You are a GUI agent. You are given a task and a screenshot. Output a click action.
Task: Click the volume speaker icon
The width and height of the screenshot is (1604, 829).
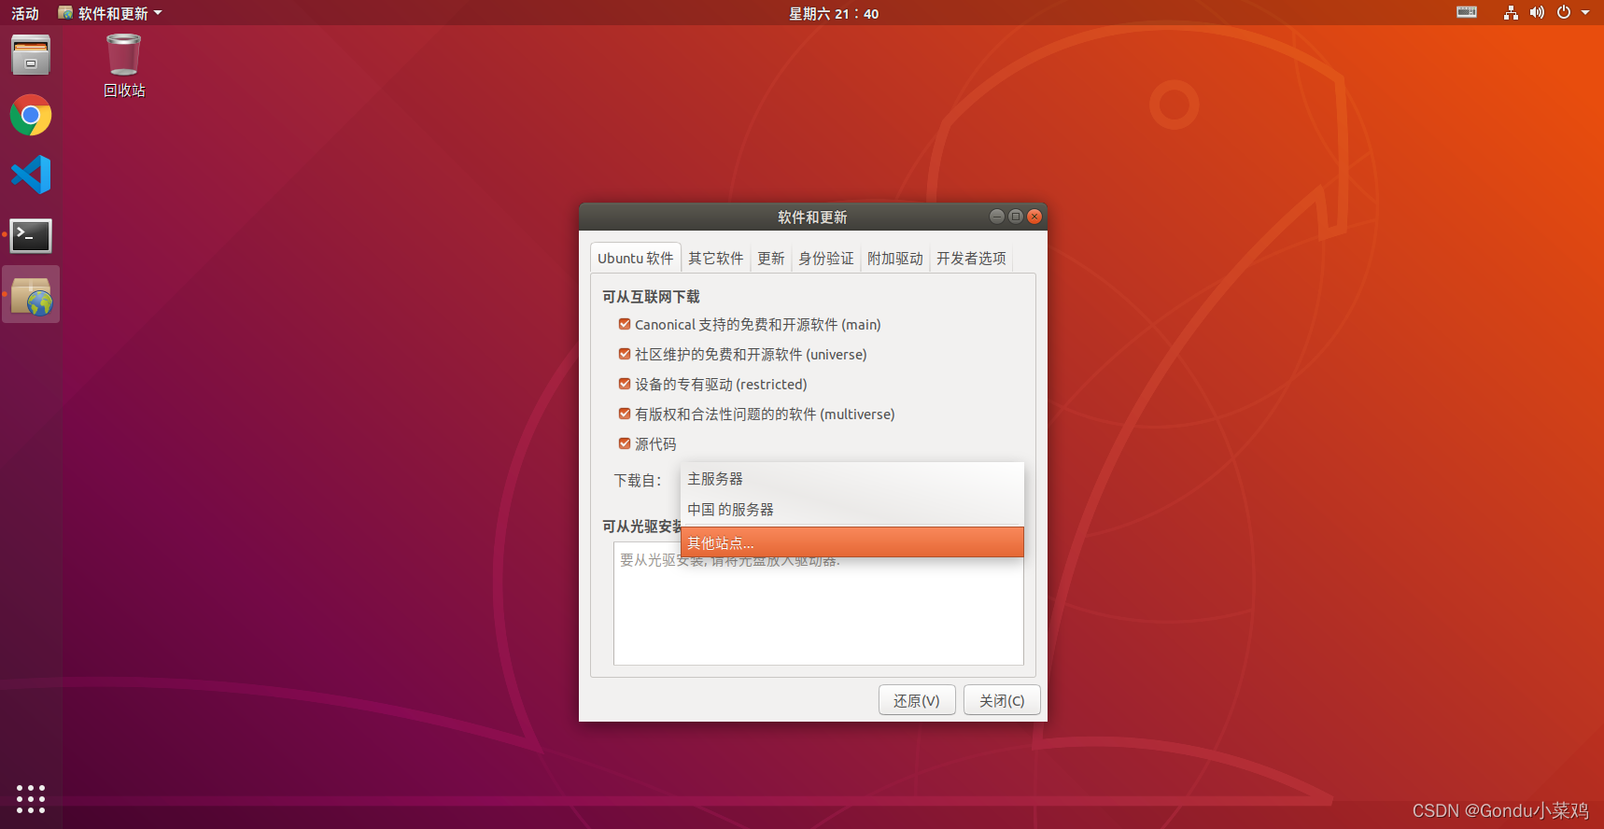click(x=1537, y=12)
